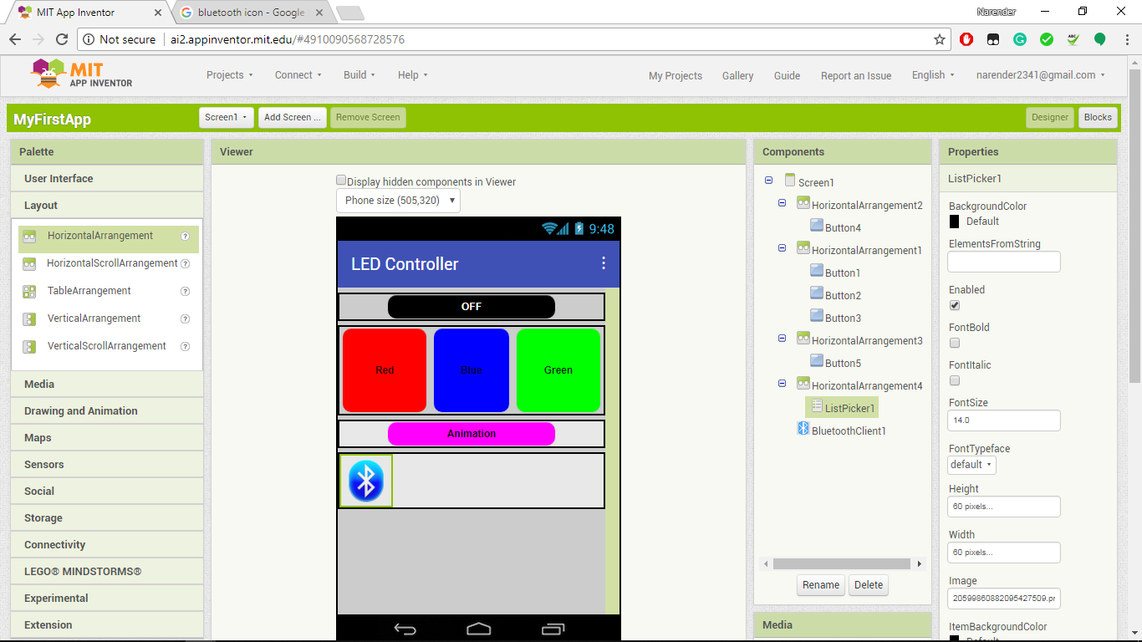Click the Bluetooth ListPicker image in viewer
The width and height of the screenshot is (1142, 642).
point(365,481)
